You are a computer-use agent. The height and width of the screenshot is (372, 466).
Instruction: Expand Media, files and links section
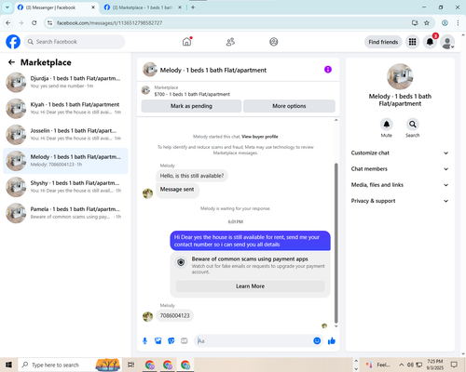point(400,185)
